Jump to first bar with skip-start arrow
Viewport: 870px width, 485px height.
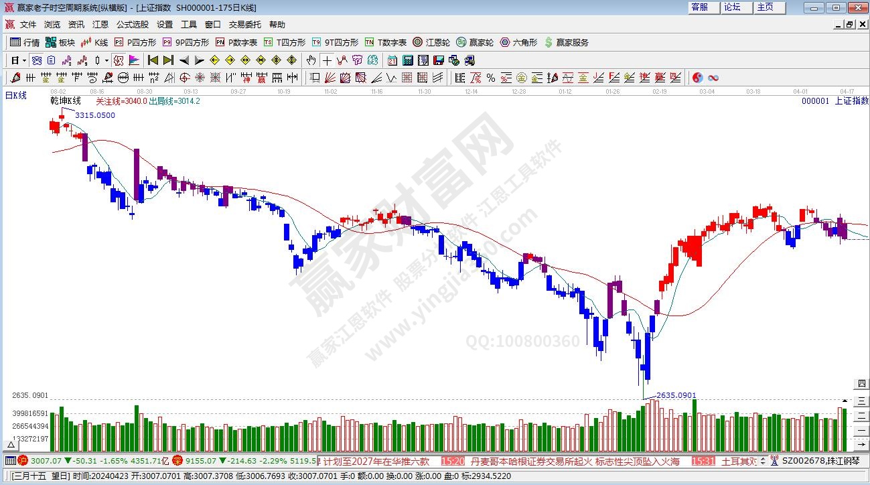point(153,60)
